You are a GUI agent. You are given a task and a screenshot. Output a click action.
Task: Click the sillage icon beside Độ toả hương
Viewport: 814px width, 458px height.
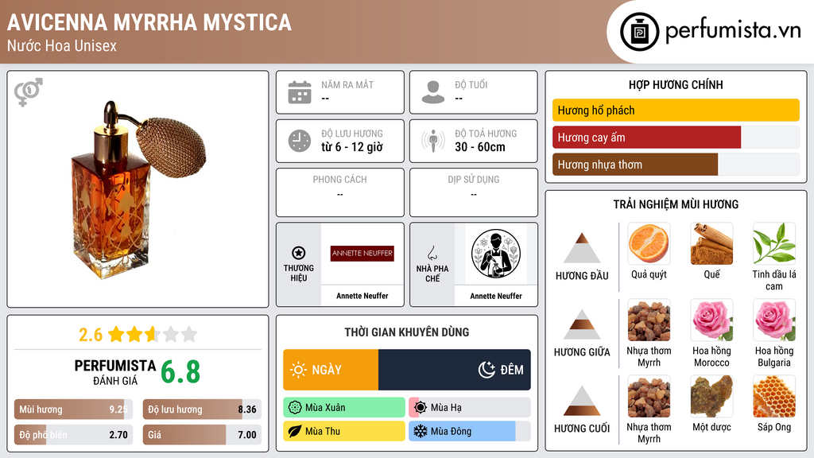point(433,141)
